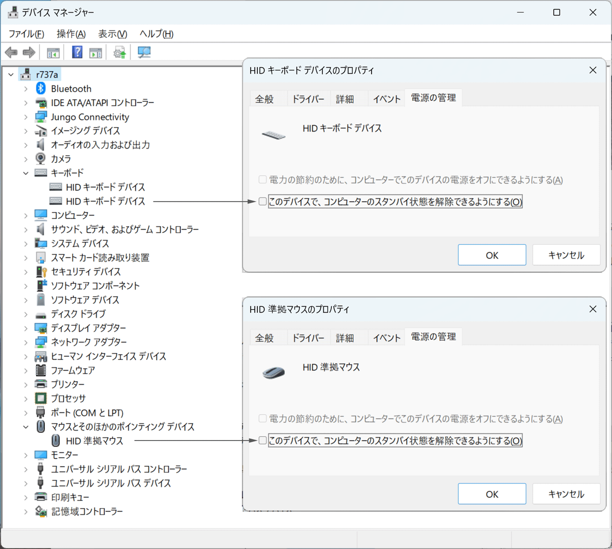Click OK in the HID 準拠マウス dialog

pyautogui.click(x=492, y=494)
